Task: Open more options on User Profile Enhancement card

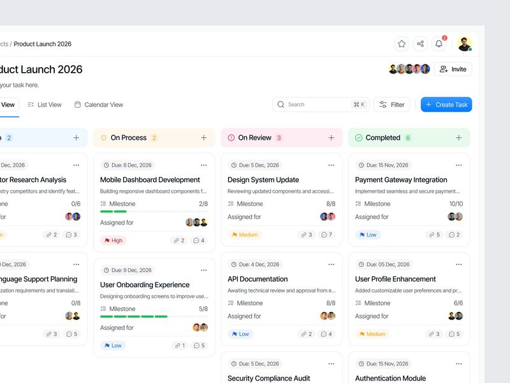Action: 458,264
